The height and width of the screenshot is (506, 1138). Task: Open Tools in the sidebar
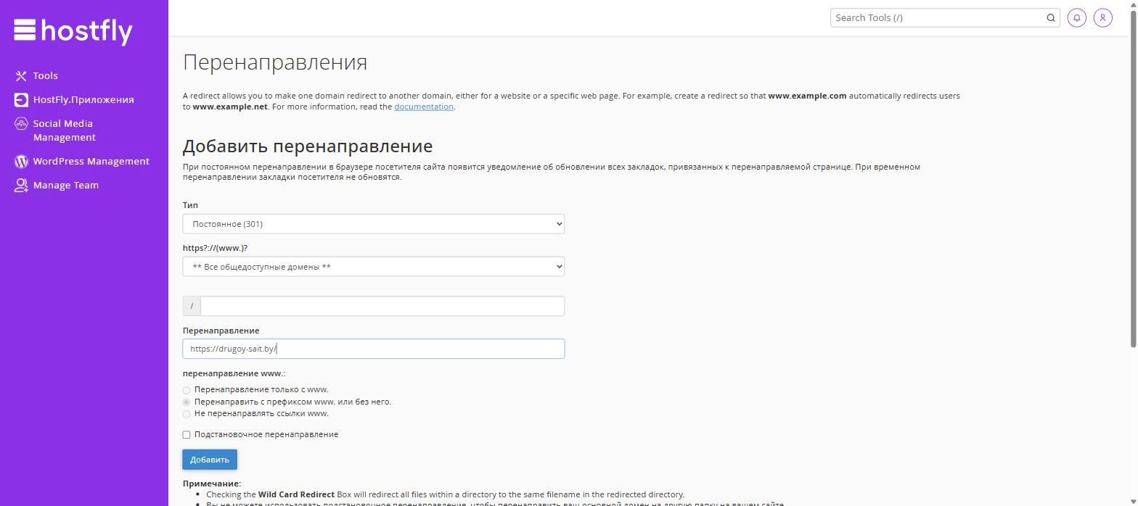coord(45,75)
